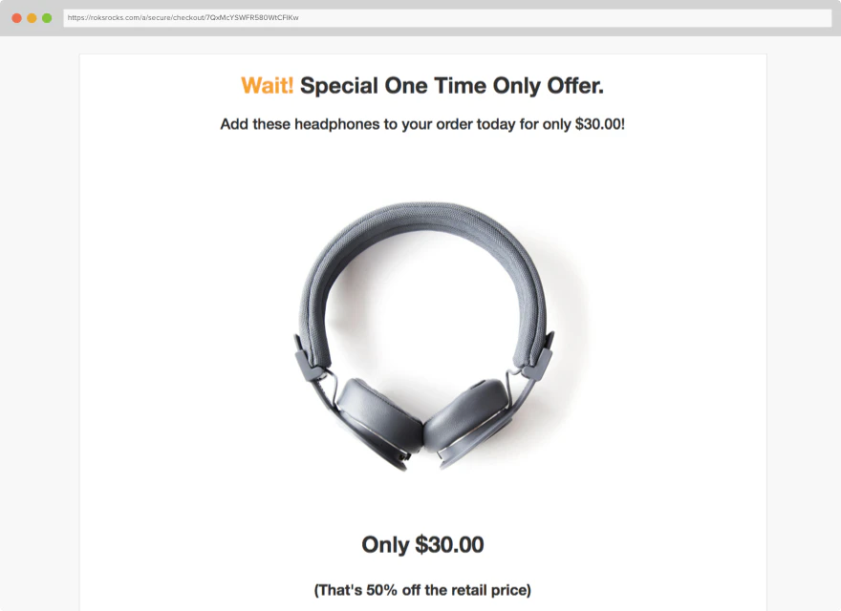Focus the roksrocks.com checkout URL bar

447,18
